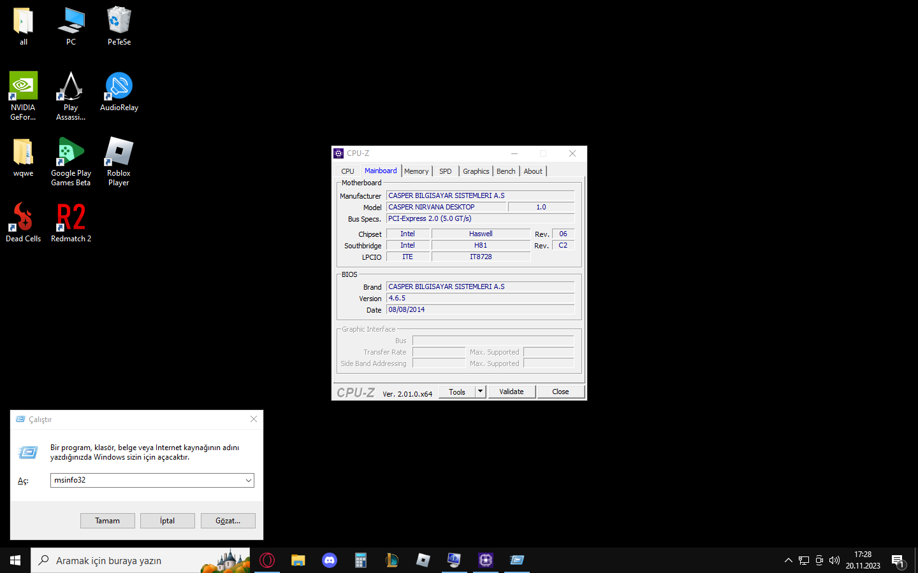
Task: Open the Bench tab in CPU-Z
Action: pos(506,171)
